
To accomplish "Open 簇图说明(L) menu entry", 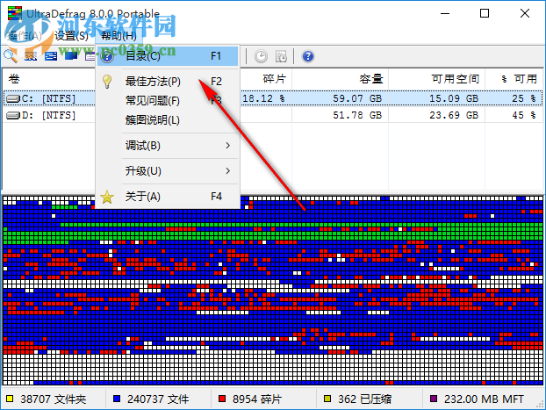I will [x=168, y=120].
